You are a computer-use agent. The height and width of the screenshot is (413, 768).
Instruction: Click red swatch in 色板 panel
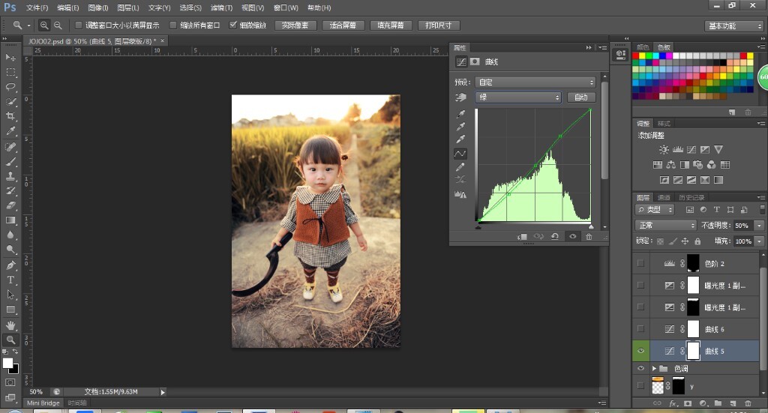[635, 56]
